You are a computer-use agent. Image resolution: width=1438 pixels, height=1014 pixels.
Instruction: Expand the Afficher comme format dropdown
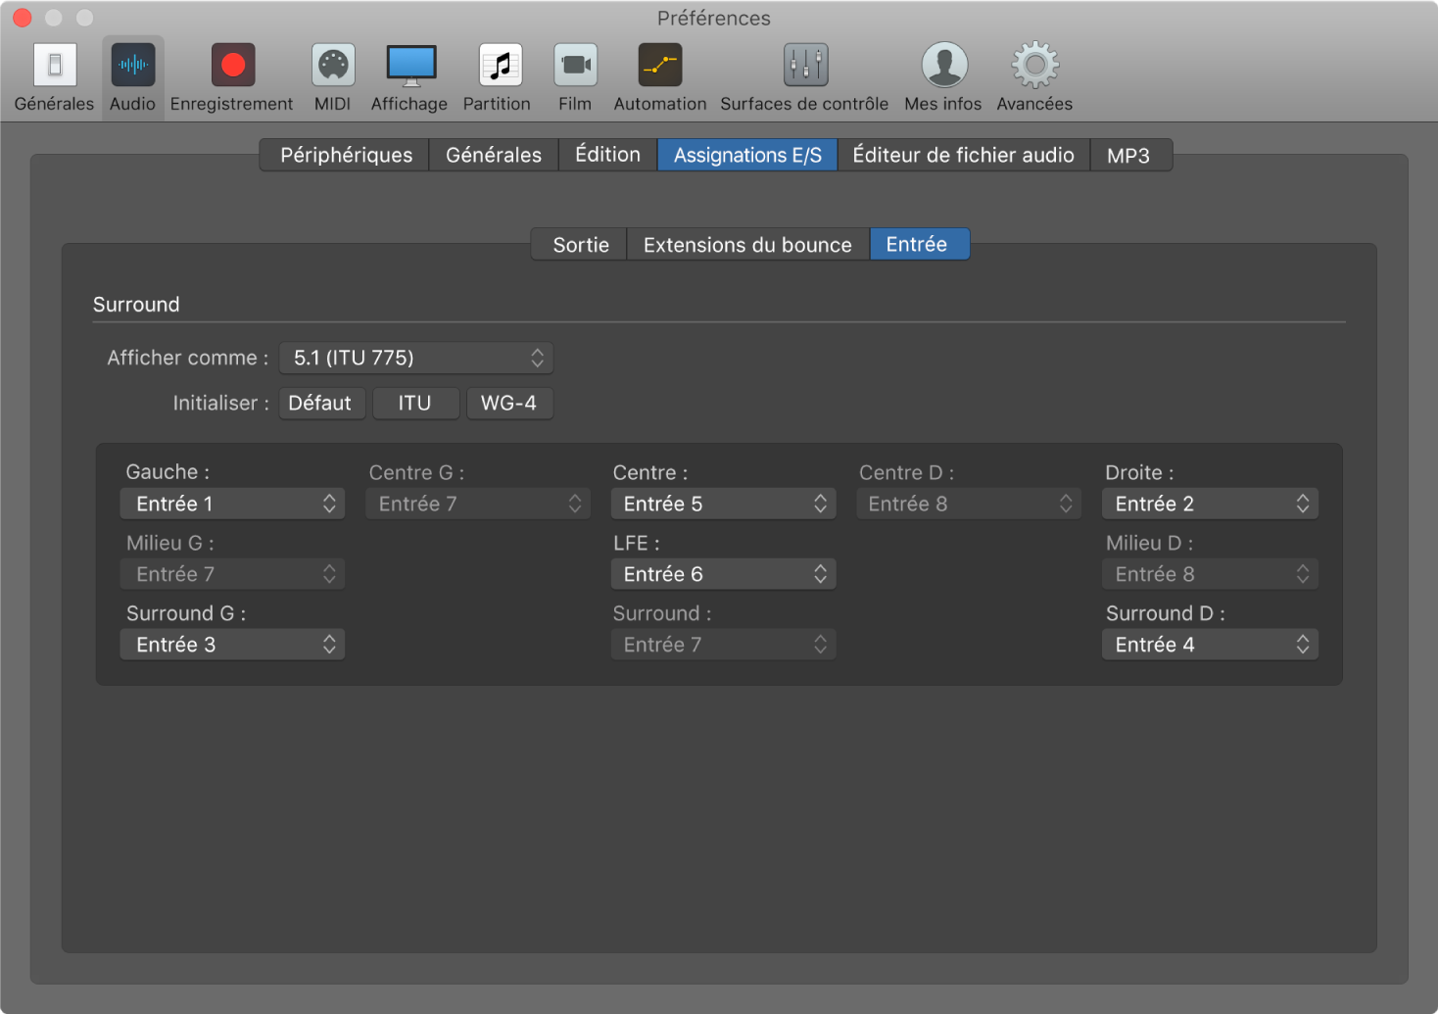click(x=416, y=358)
